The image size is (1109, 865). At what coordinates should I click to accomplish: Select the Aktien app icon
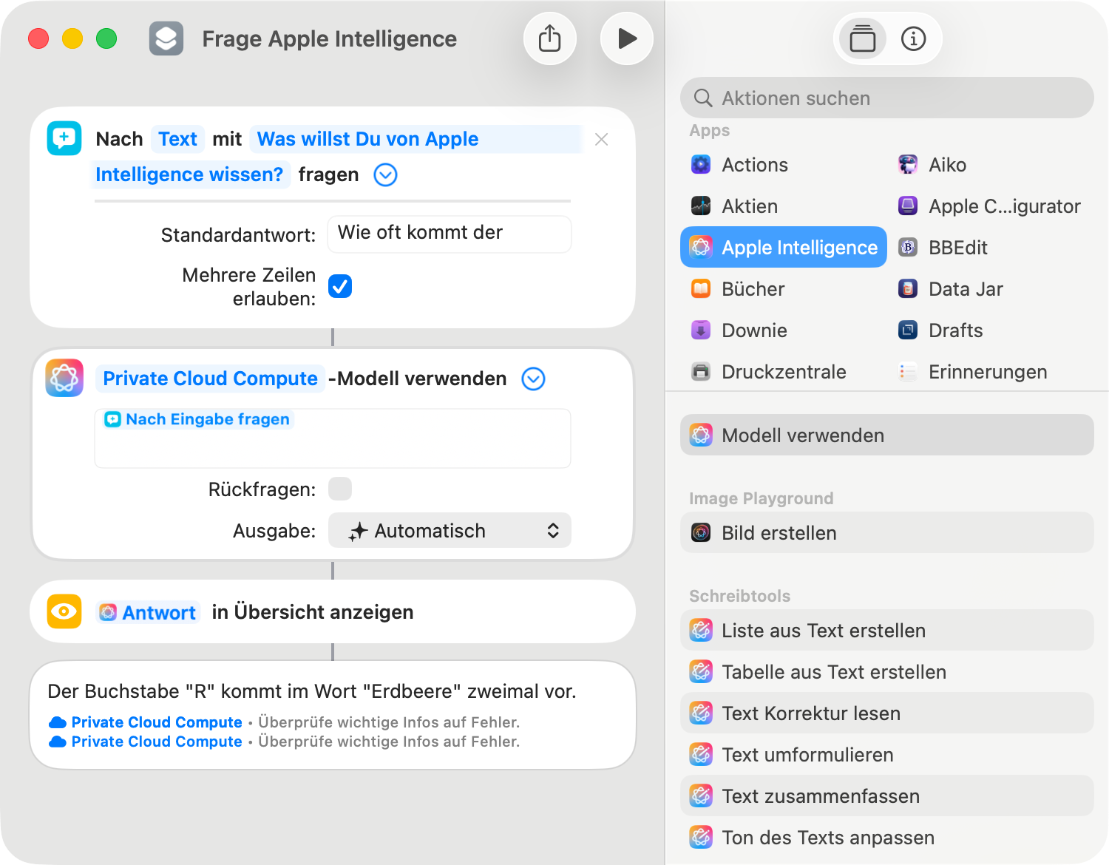click(701, 206)
